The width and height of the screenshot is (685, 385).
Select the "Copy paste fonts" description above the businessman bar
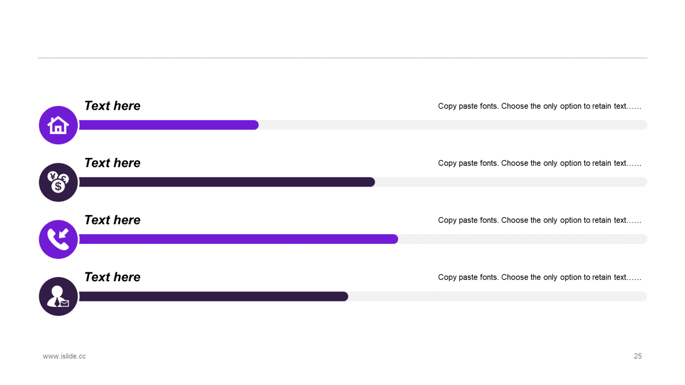pos(539,278)
